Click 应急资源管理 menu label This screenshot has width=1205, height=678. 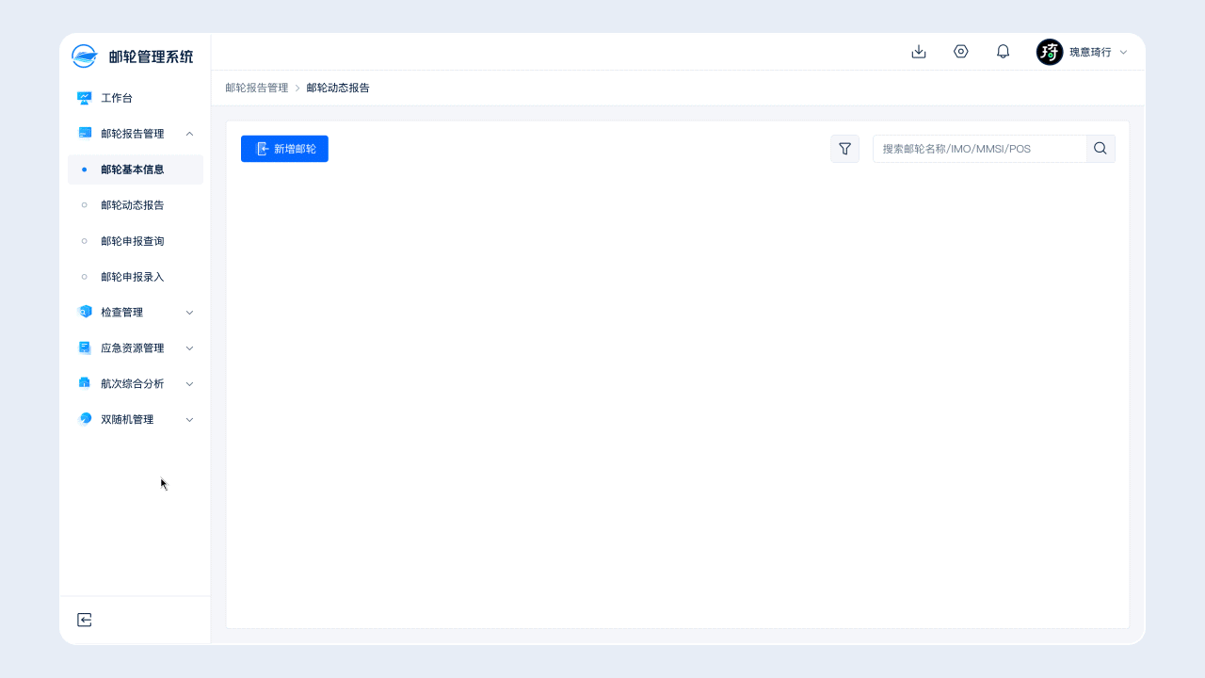click(x=133, y=348)
